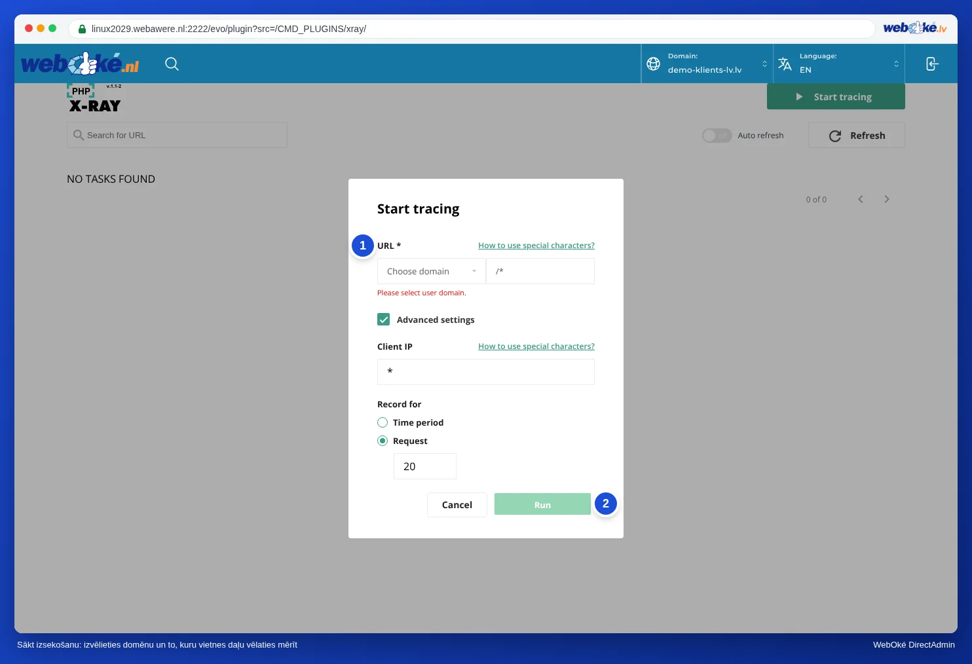Viewport: 972px width, 664px height.
Task: Click the 'Please select user domain.' error text
Action: click(422, 293)
